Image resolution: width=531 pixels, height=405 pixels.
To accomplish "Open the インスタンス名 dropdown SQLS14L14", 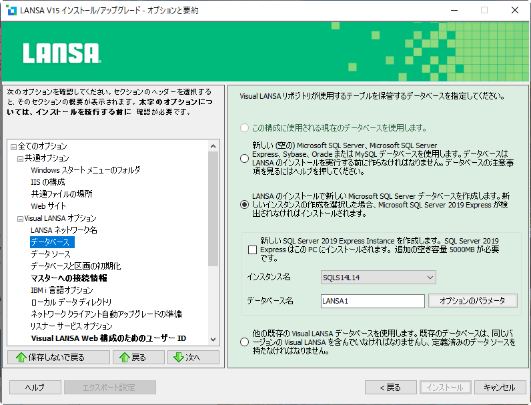I will tap(378, 278).
